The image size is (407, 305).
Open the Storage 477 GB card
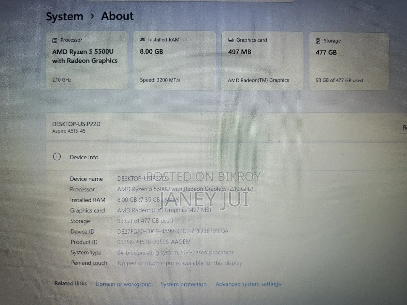coord(349,61)
